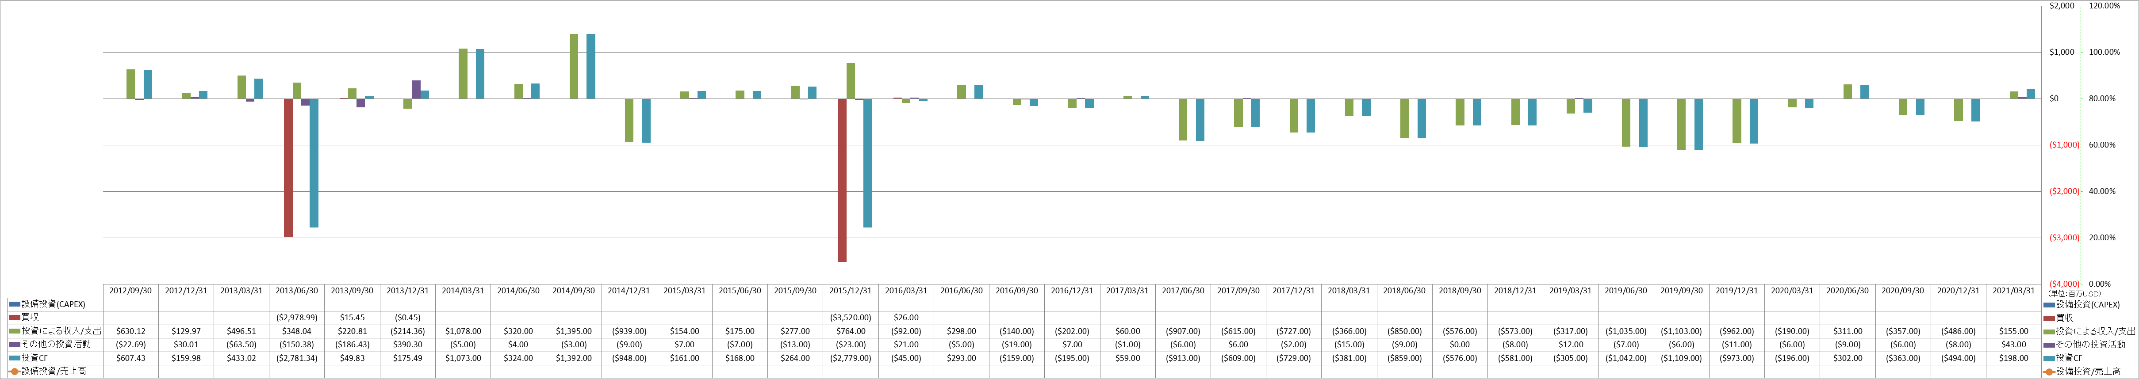2139x379 pixels.
Task: Click the 2012/09/30 column header
Action: click(130, 291)
